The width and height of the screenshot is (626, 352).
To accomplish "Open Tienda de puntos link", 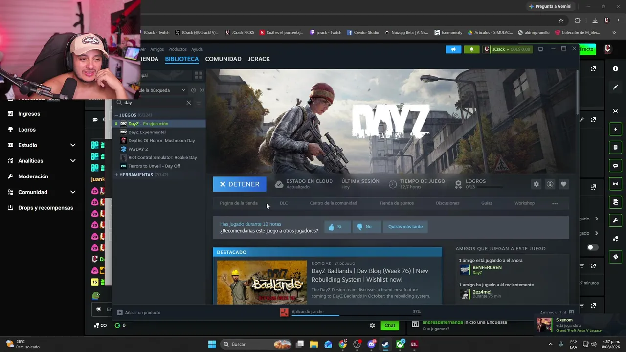I will pos(397,203).
